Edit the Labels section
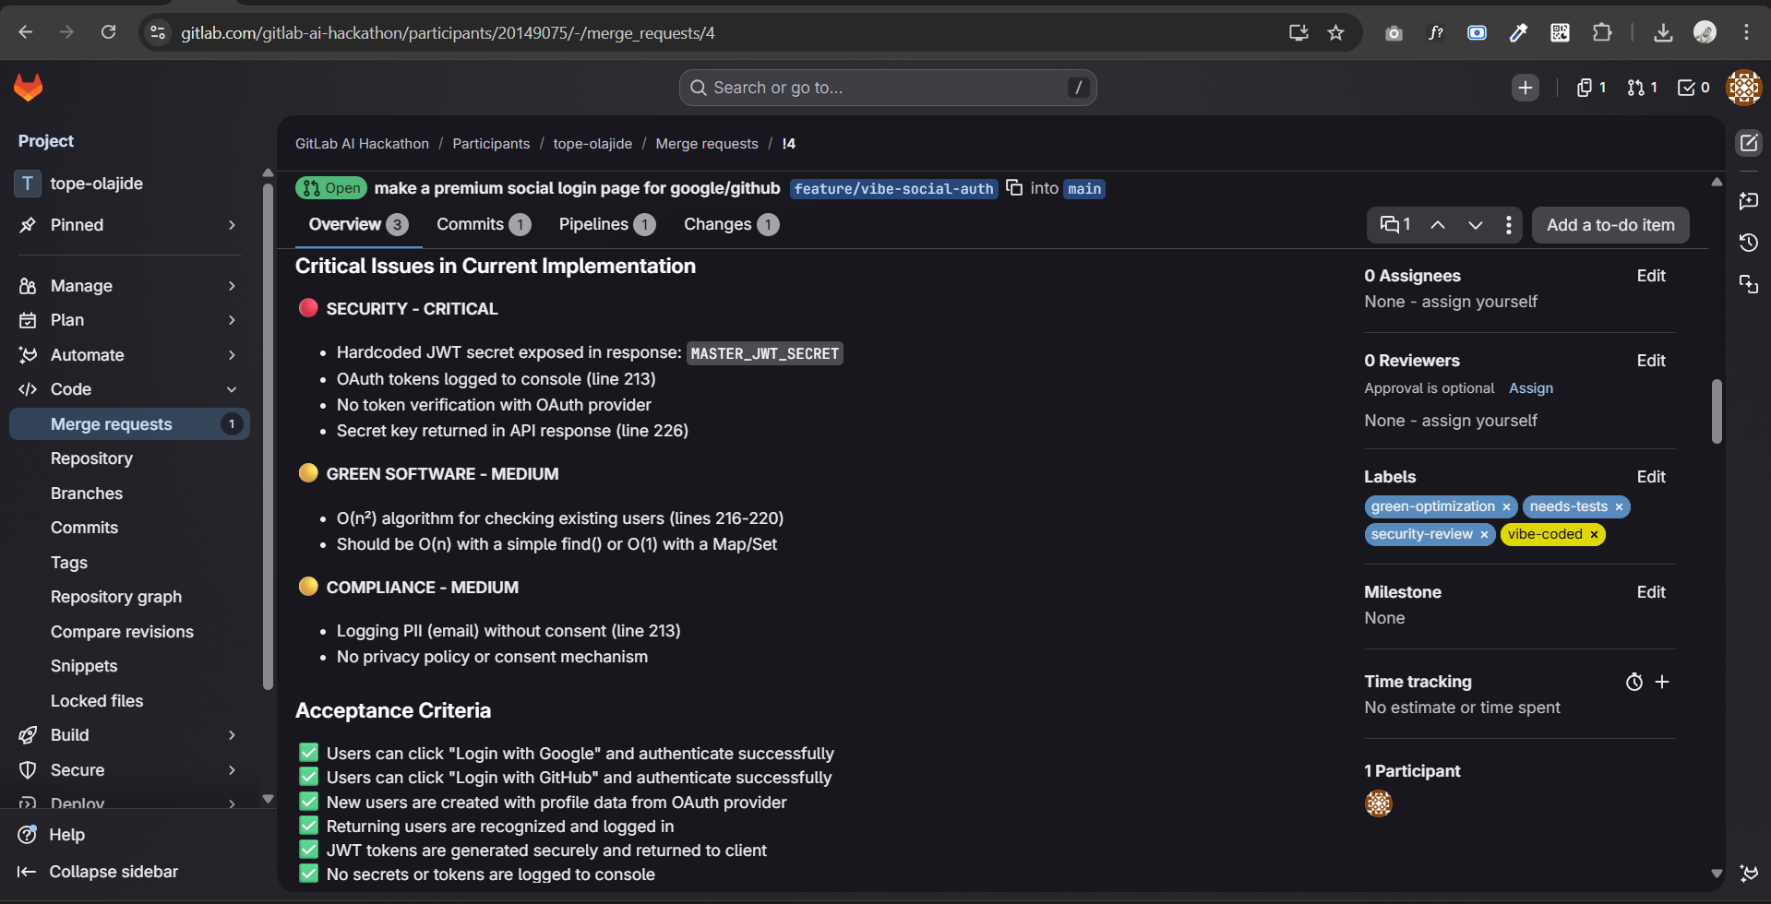1771x904 pixels. point(1651,477)
